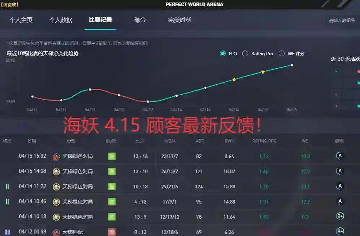The width and height of the screenshot is (360, 236).
Task: Click the 近 30 天活跃 panel title
Action: pos(345,59)
